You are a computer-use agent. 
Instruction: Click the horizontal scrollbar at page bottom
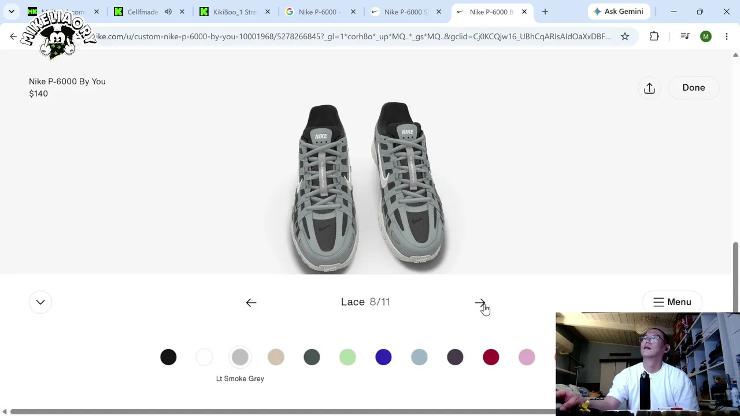click(x=282, y=411)
